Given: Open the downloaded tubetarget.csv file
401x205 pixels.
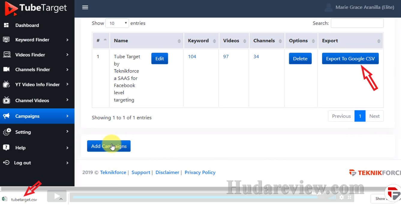Looking at the screenshot, I should [x=24, y=200].
